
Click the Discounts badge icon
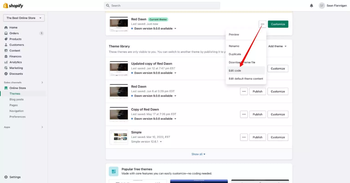(6, 74)
